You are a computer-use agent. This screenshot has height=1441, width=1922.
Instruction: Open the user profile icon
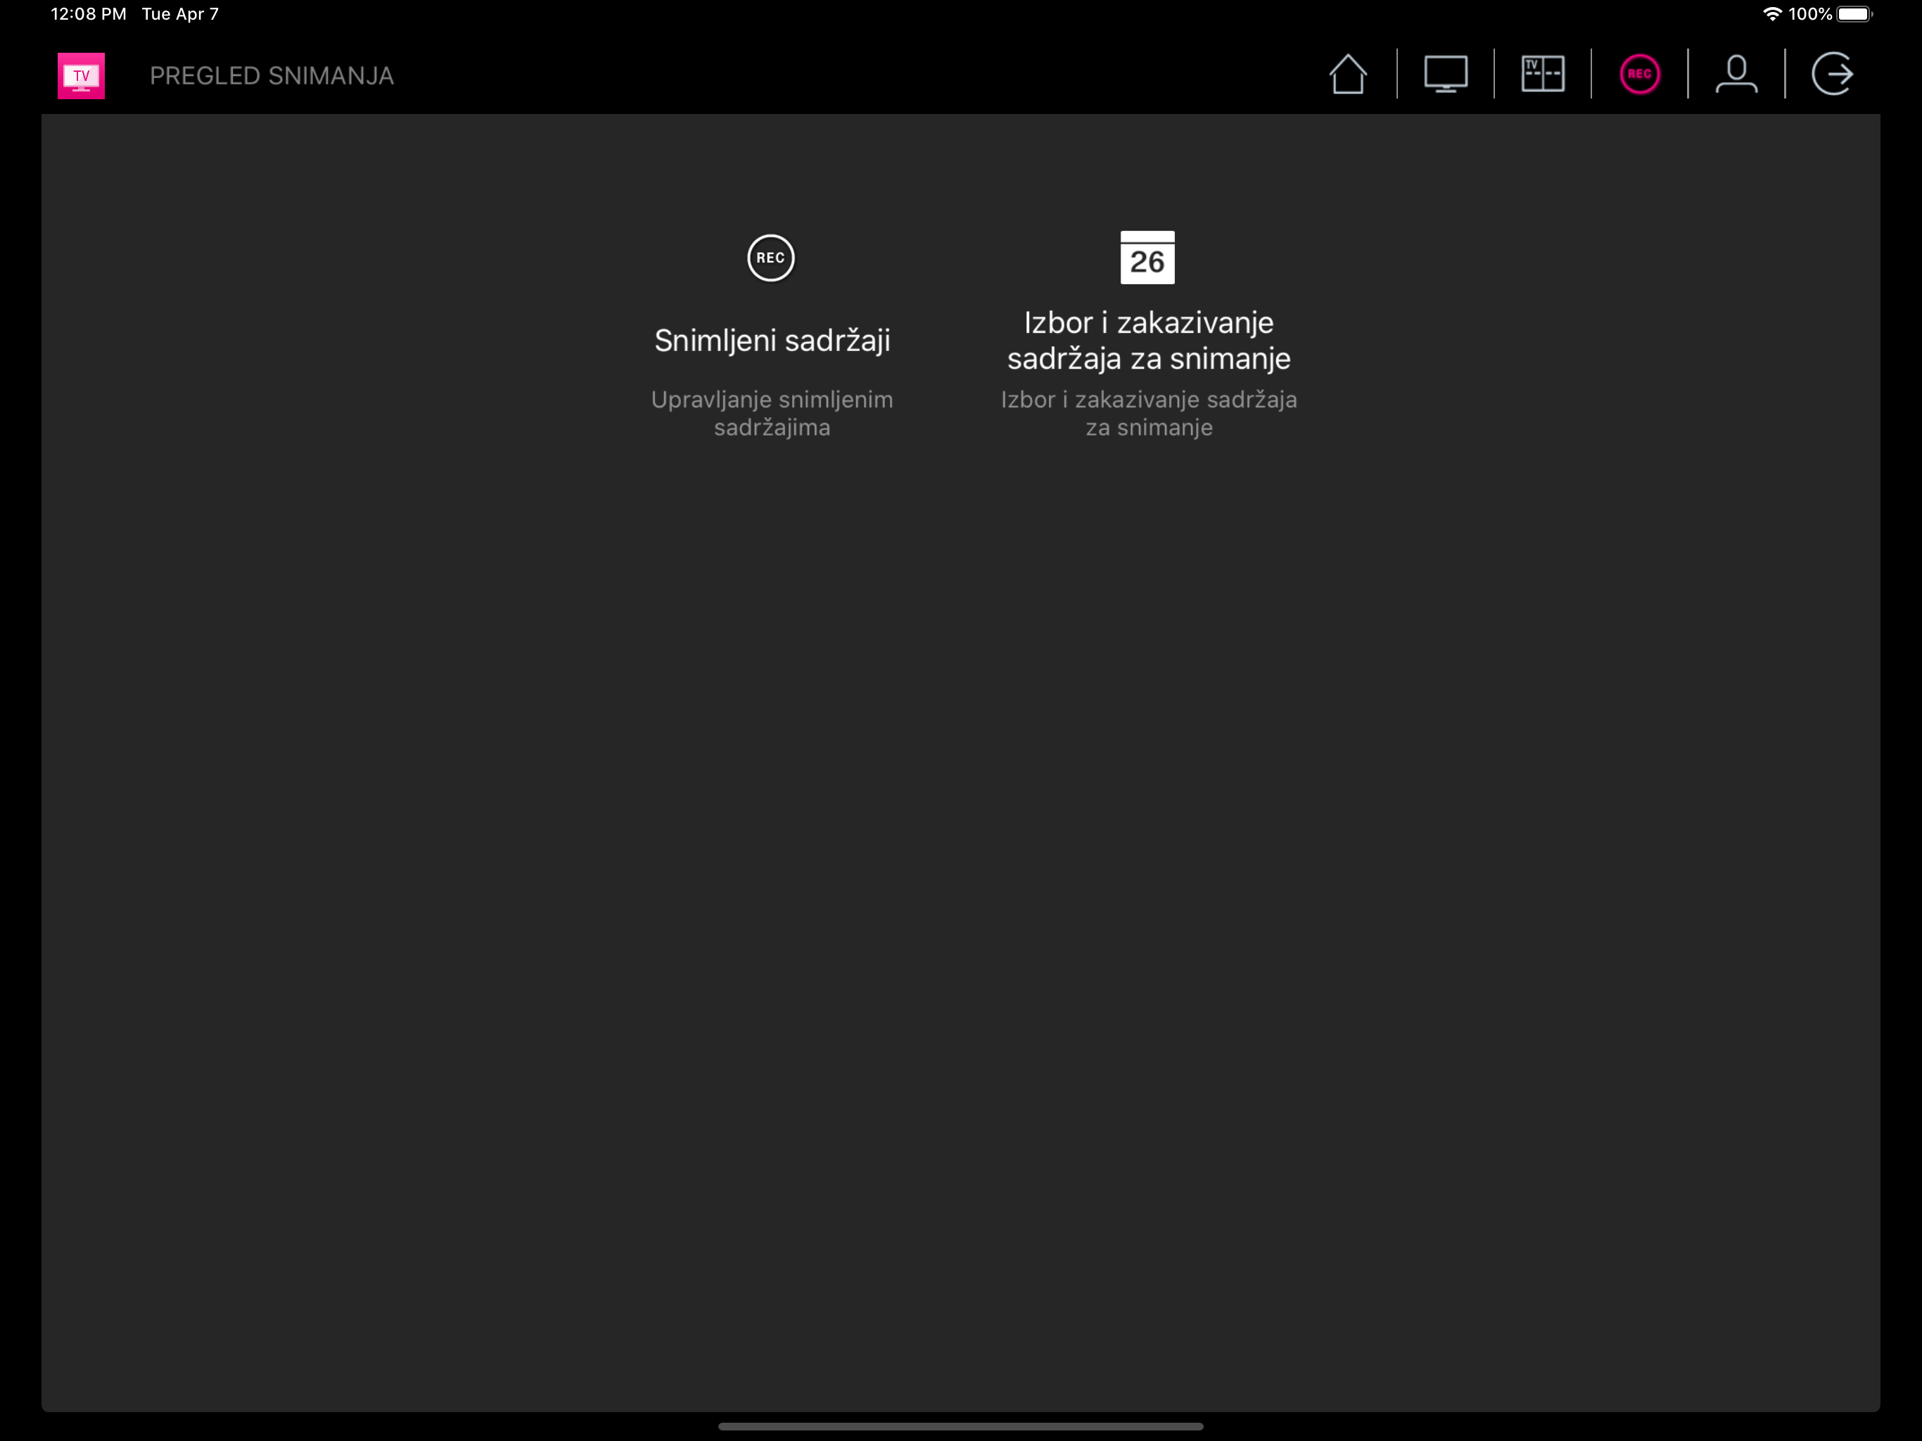(1738, 75)
